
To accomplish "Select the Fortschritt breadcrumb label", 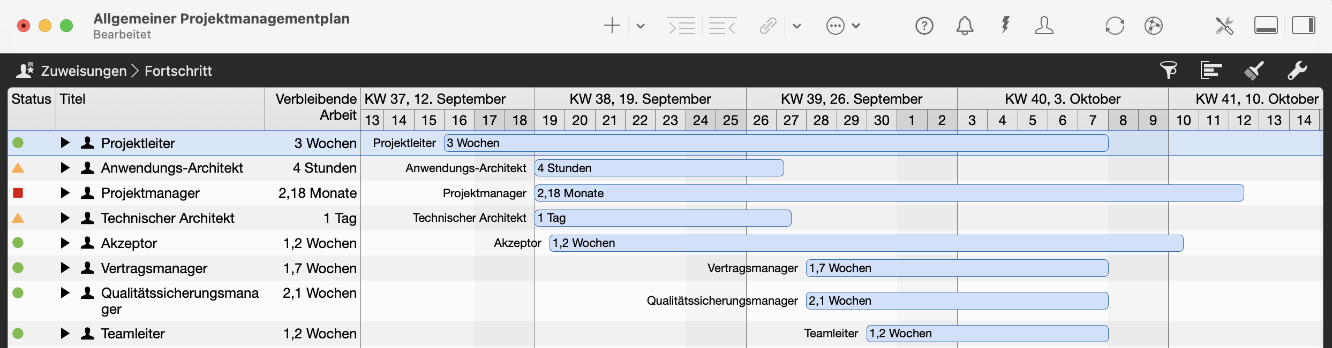I will (178, 71).
